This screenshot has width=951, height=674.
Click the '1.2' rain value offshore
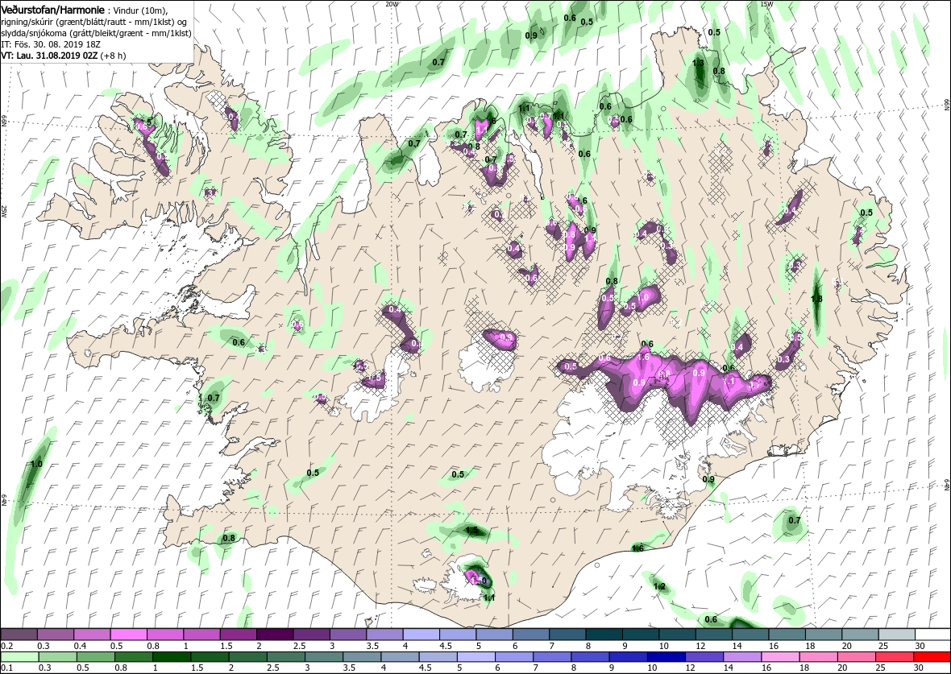[x=660, y=586]
